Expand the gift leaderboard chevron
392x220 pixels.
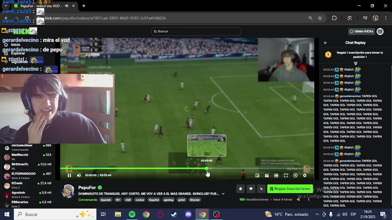click(x=356, y=64)
